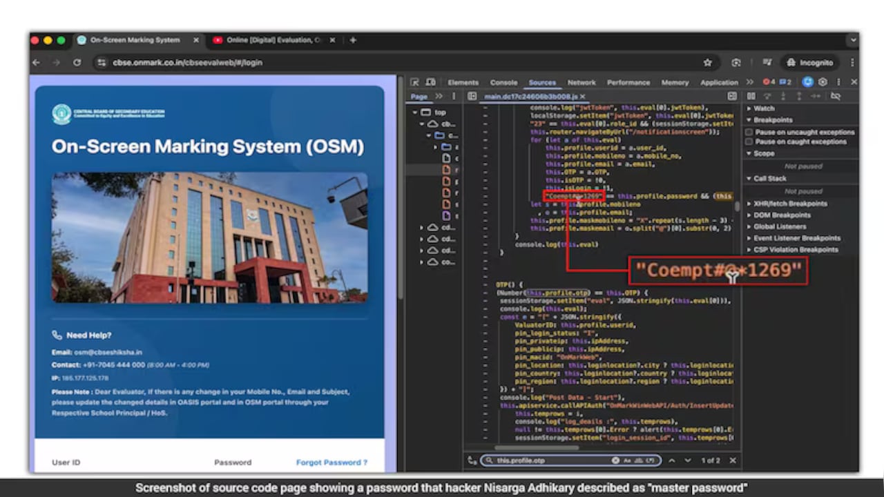Activate the DevTools inspect element picker
This screenshot has height=497, width=884.
[414, 82]
